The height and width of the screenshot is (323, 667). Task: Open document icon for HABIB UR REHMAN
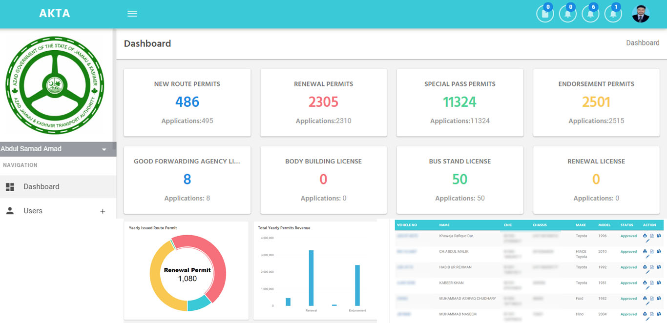652,267
